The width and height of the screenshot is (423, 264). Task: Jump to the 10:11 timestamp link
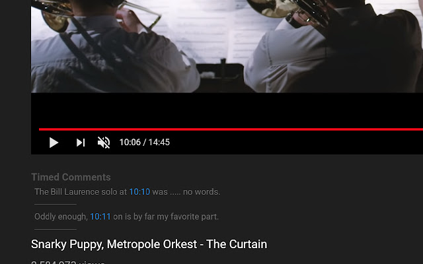[x=100, y=216]
